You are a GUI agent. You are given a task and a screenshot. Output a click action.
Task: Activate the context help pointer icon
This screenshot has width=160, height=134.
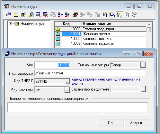point(134,14)
